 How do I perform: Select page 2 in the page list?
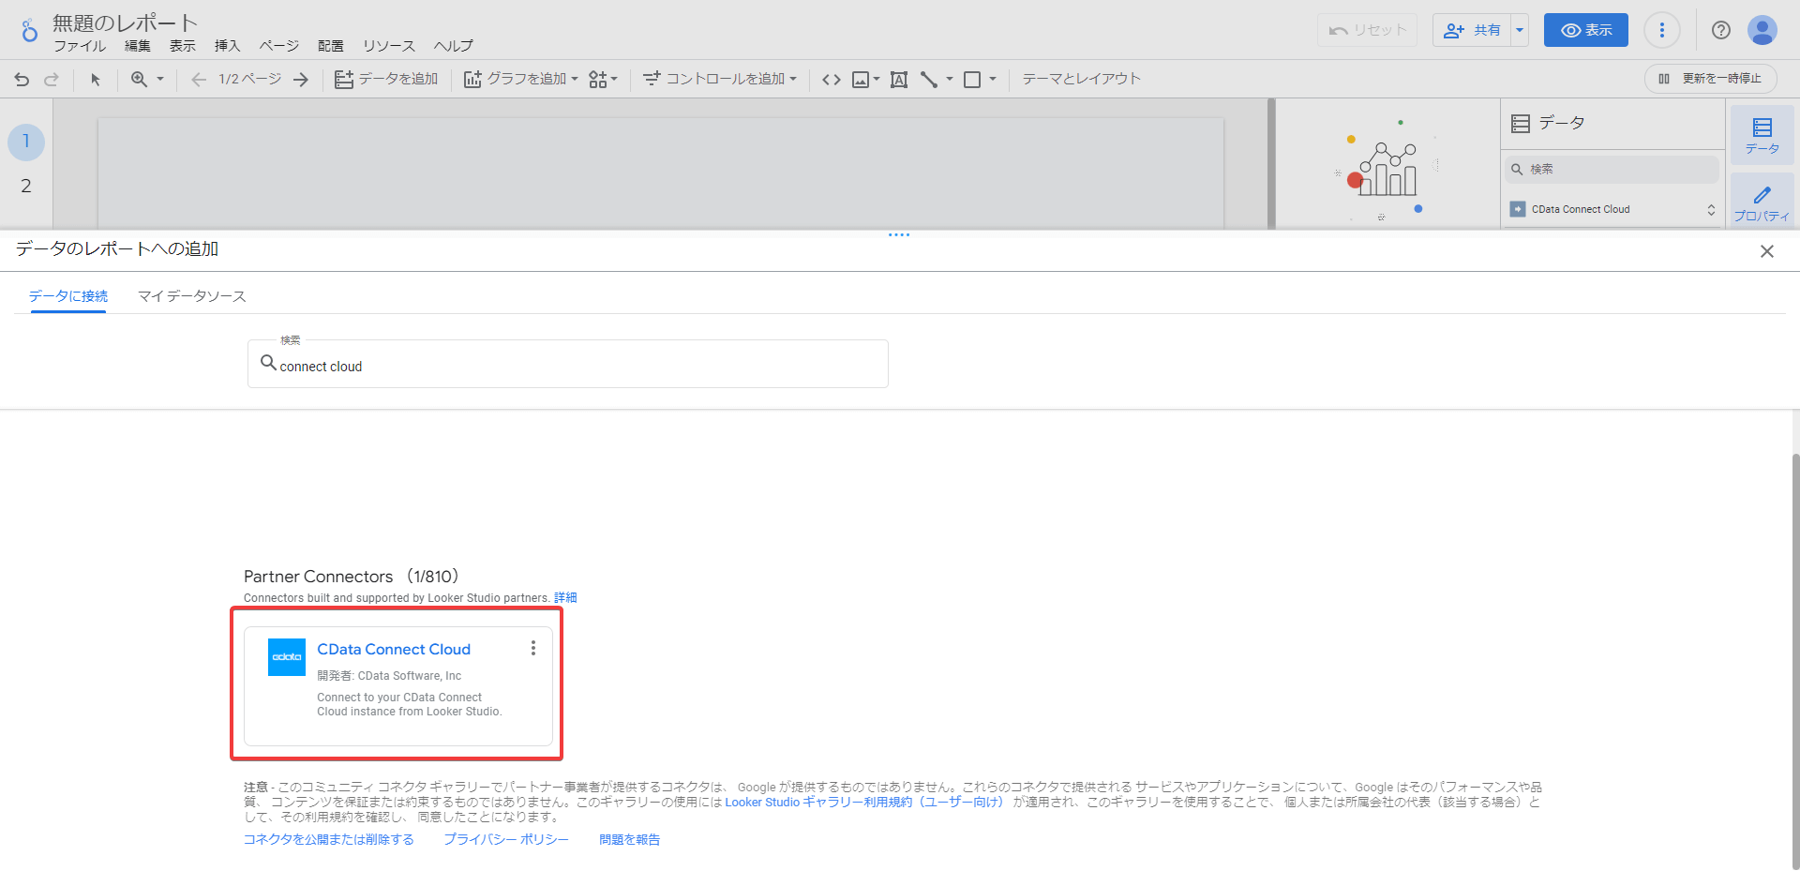(x=26, y=186)
